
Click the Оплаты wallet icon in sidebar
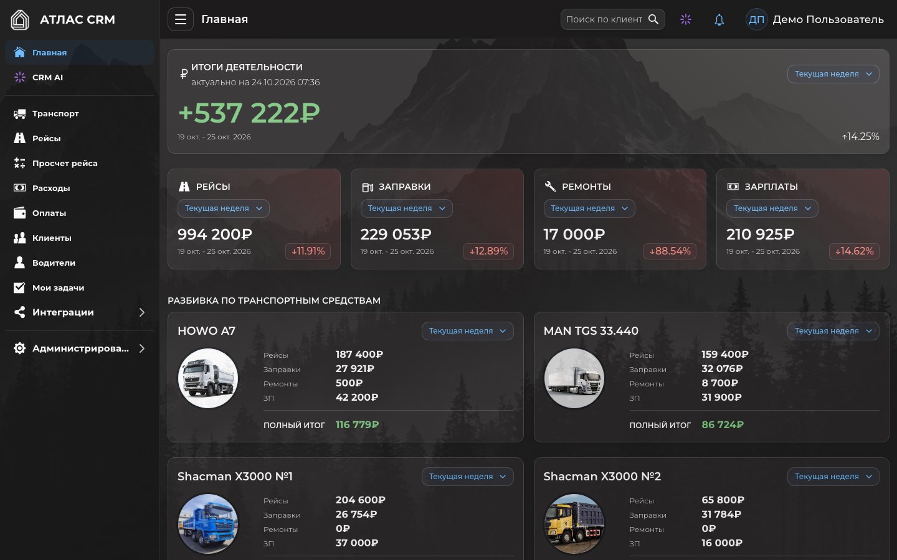point(20,213)
